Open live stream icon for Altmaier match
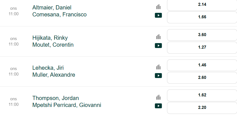Viewport: 237px width, 115px height. [158, 15]
